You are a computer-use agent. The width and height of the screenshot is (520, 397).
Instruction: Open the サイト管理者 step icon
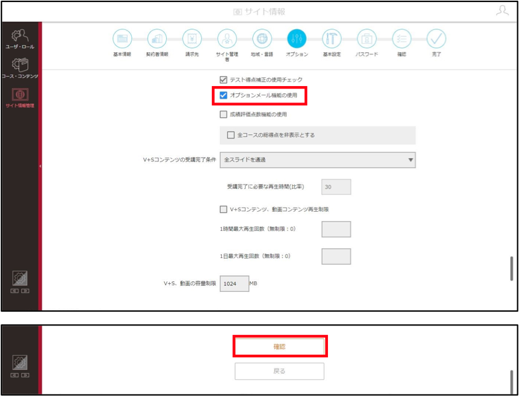click(227, 39)
